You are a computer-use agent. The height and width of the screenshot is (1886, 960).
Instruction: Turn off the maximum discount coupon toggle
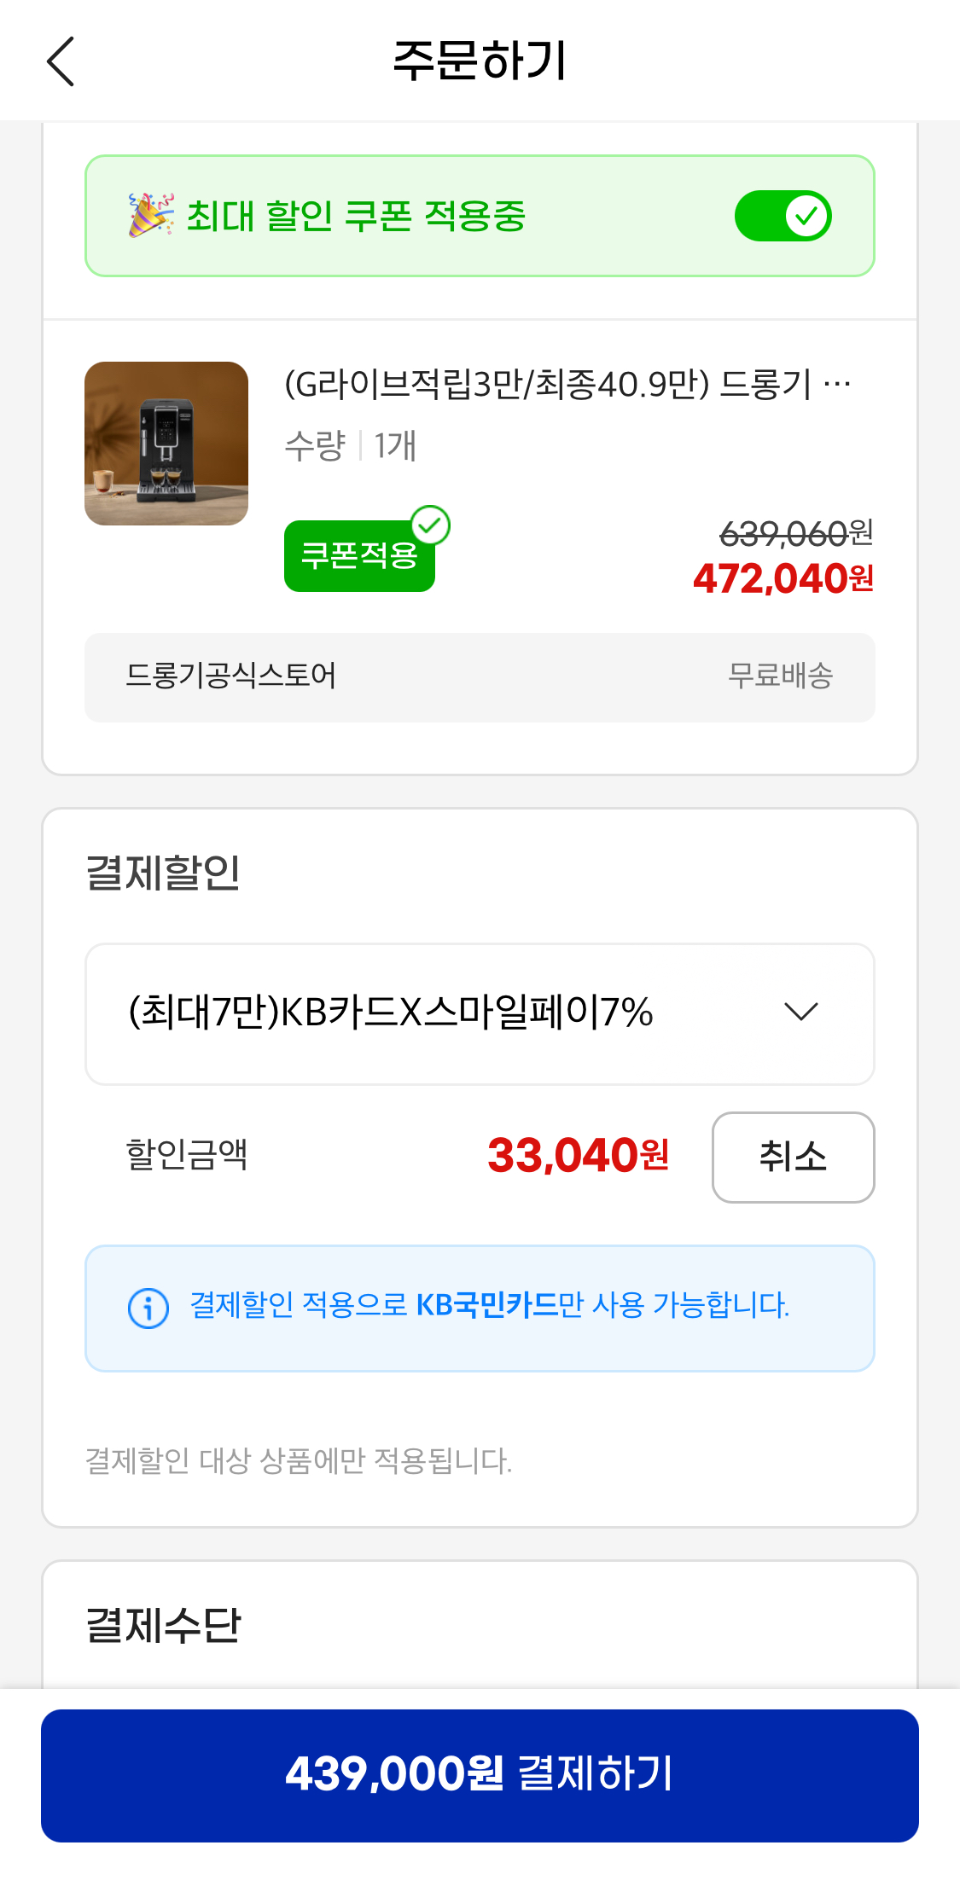pos(783,216)
